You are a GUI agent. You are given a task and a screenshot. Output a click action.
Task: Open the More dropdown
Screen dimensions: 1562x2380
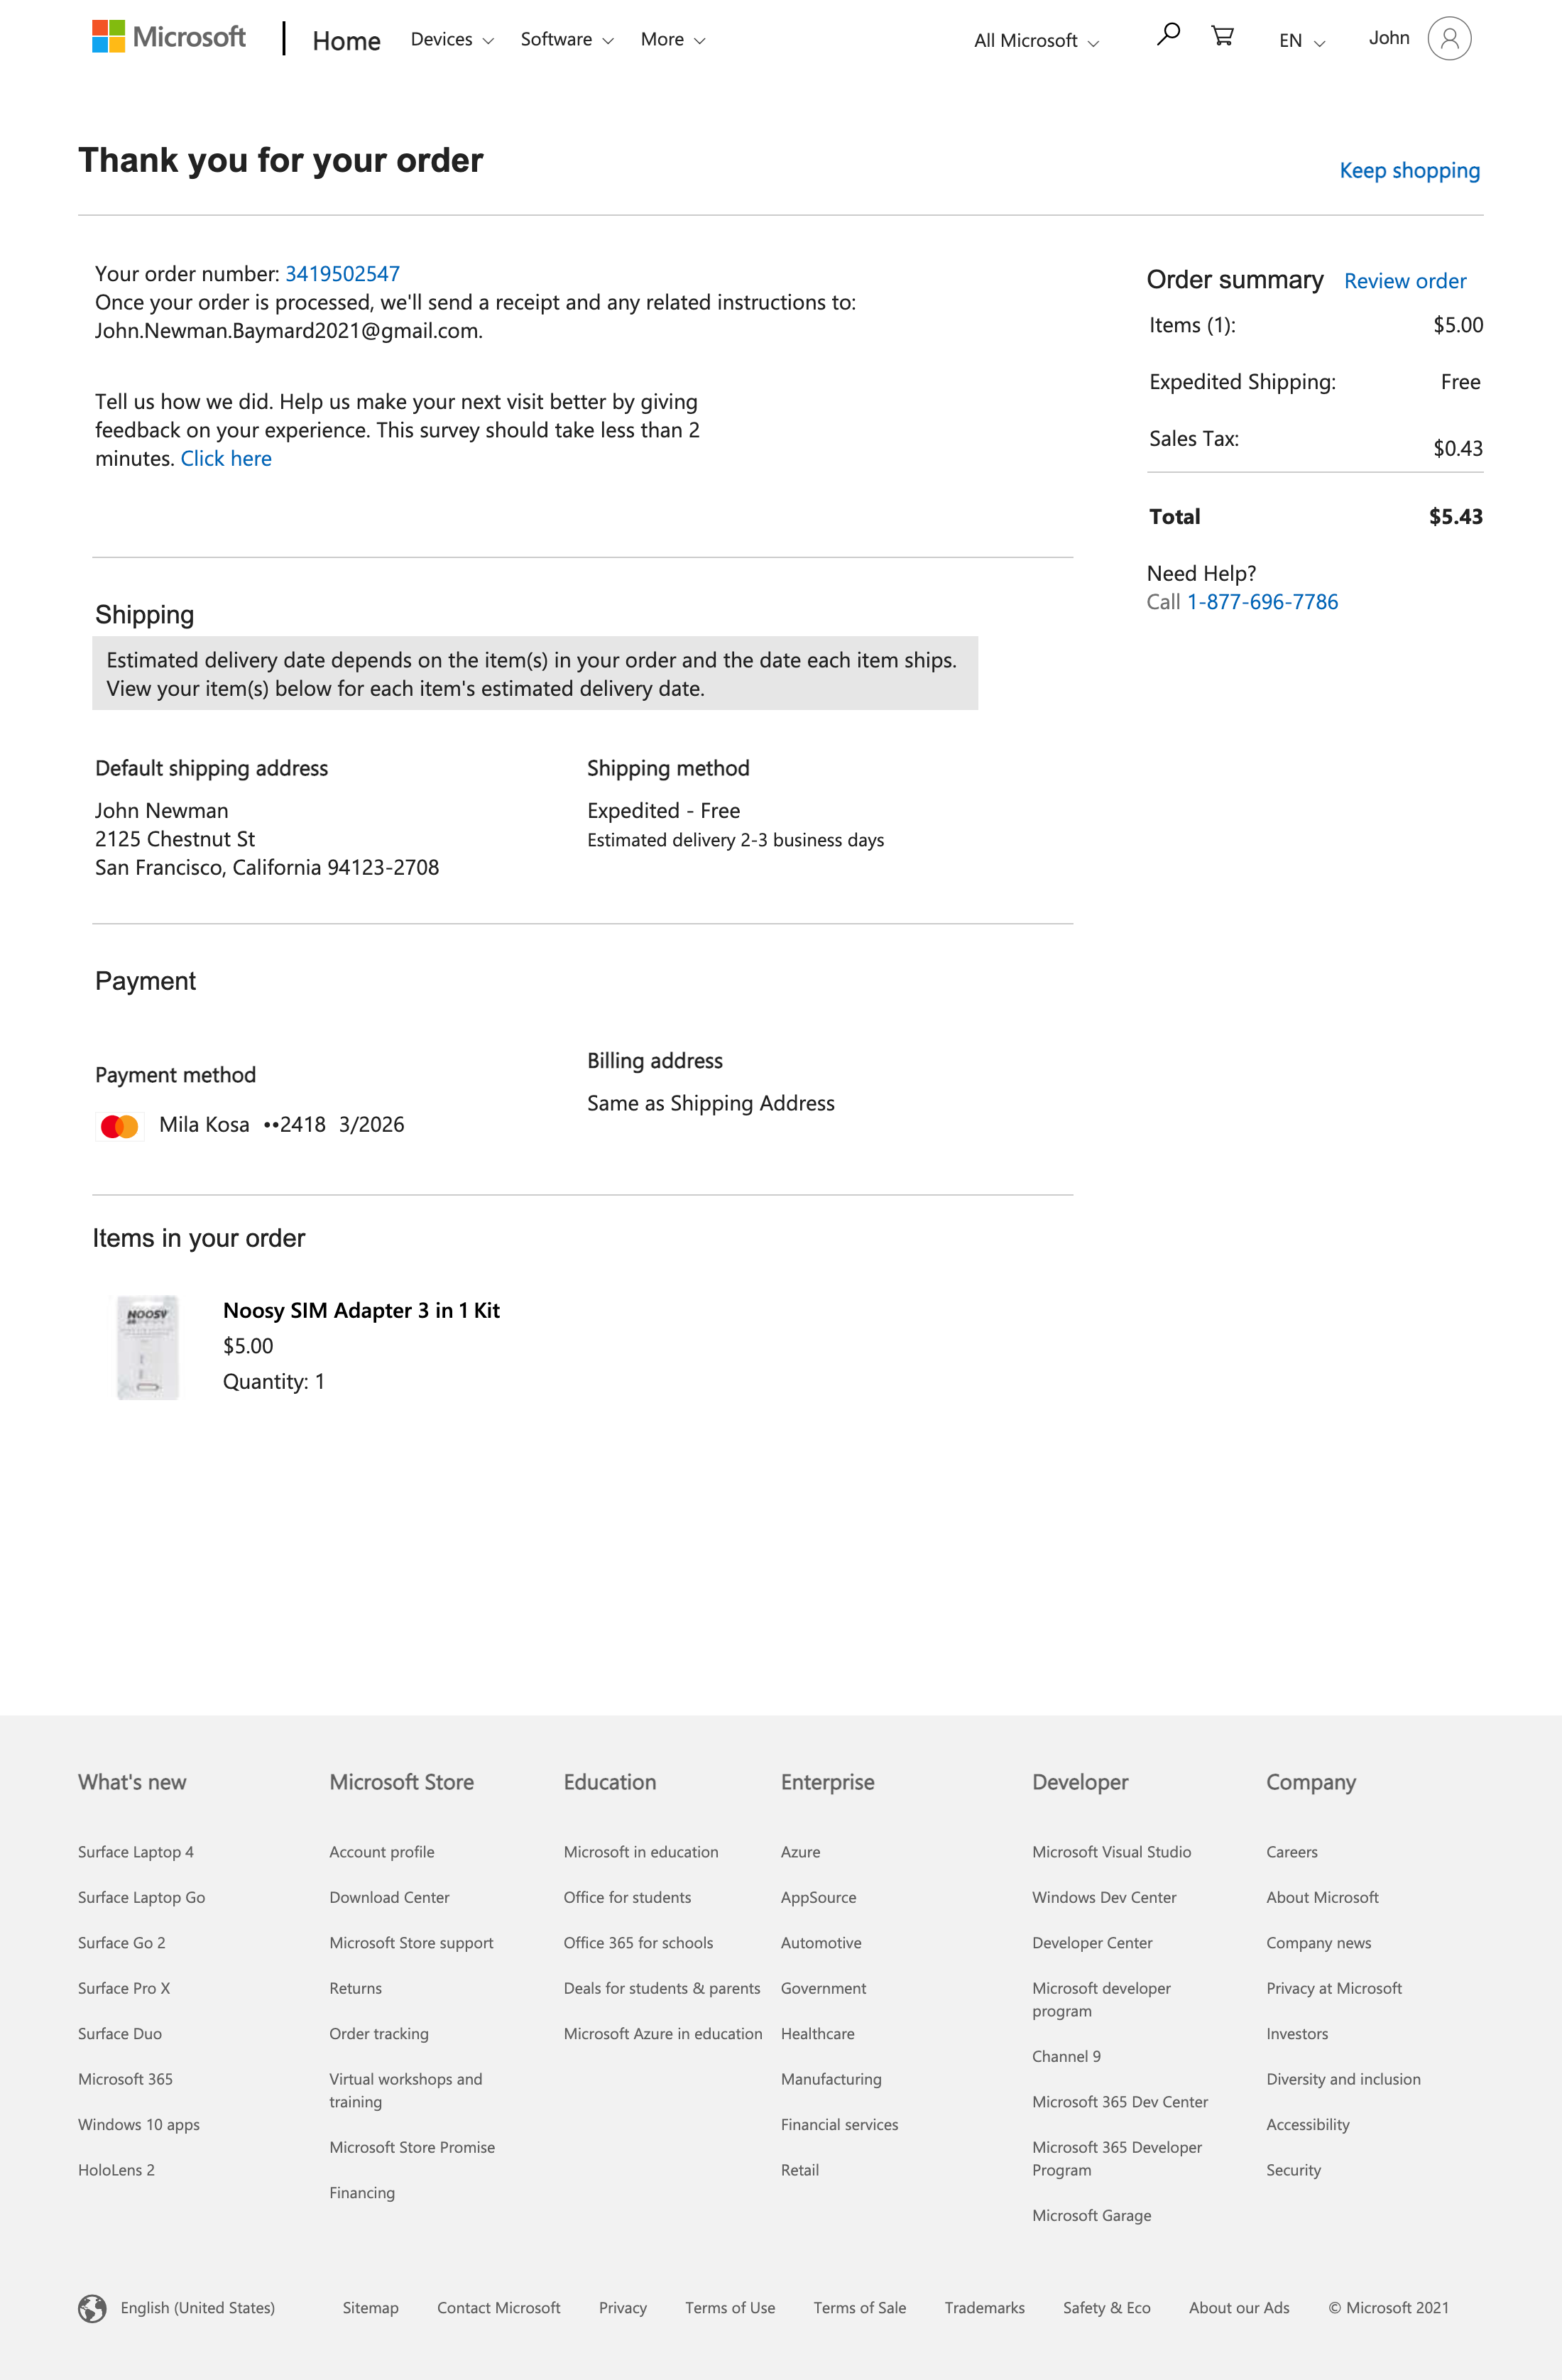pyautogui.click(x=671, y=39)
